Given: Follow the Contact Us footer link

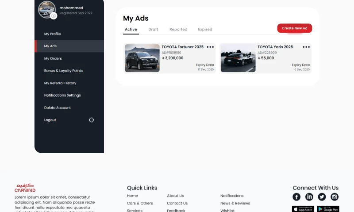Looking at the screenshot, I should coord(177,203).
